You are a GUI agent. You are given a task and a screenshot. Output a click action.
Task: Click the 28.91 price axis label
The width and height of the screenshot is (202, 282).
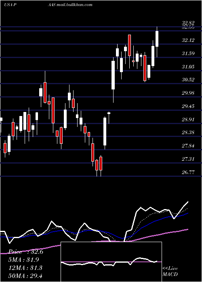pos(188,120)
